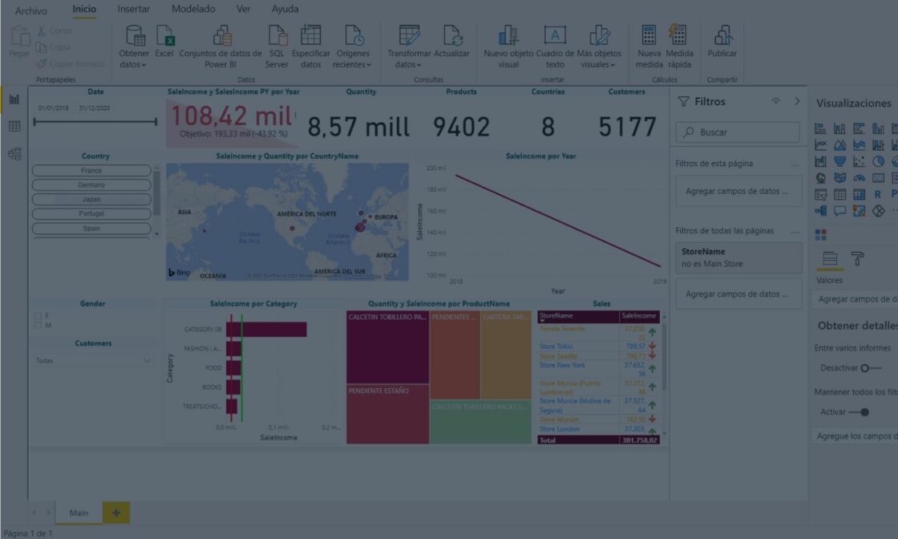The width and height of the screenshot is (898, 539).
Task: Select the line chart visualization icon
Action: (x=820, y=144)
